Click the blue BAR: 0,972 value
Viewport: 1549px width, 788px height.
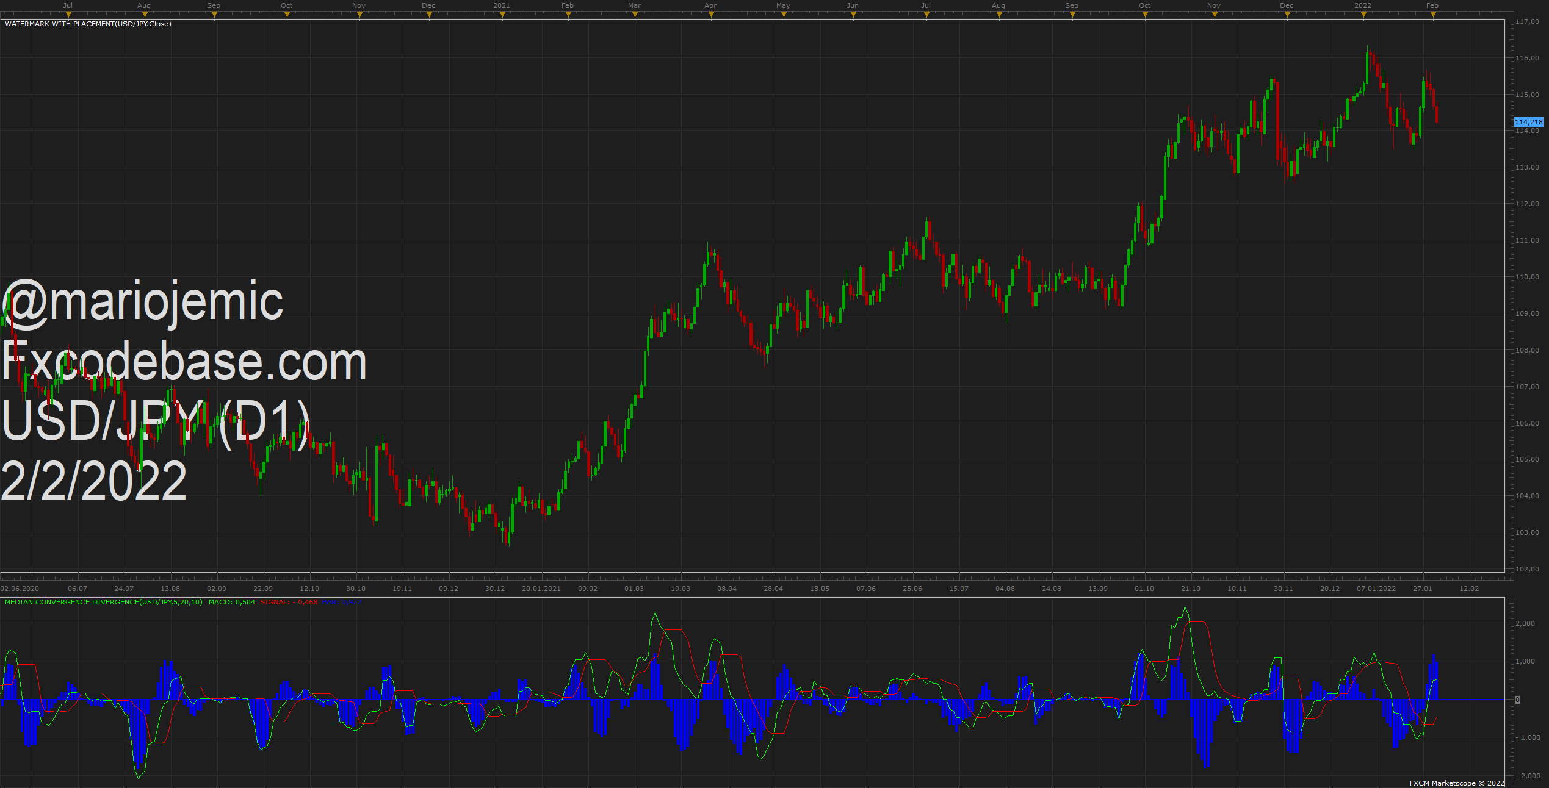(x=342, y=602)
